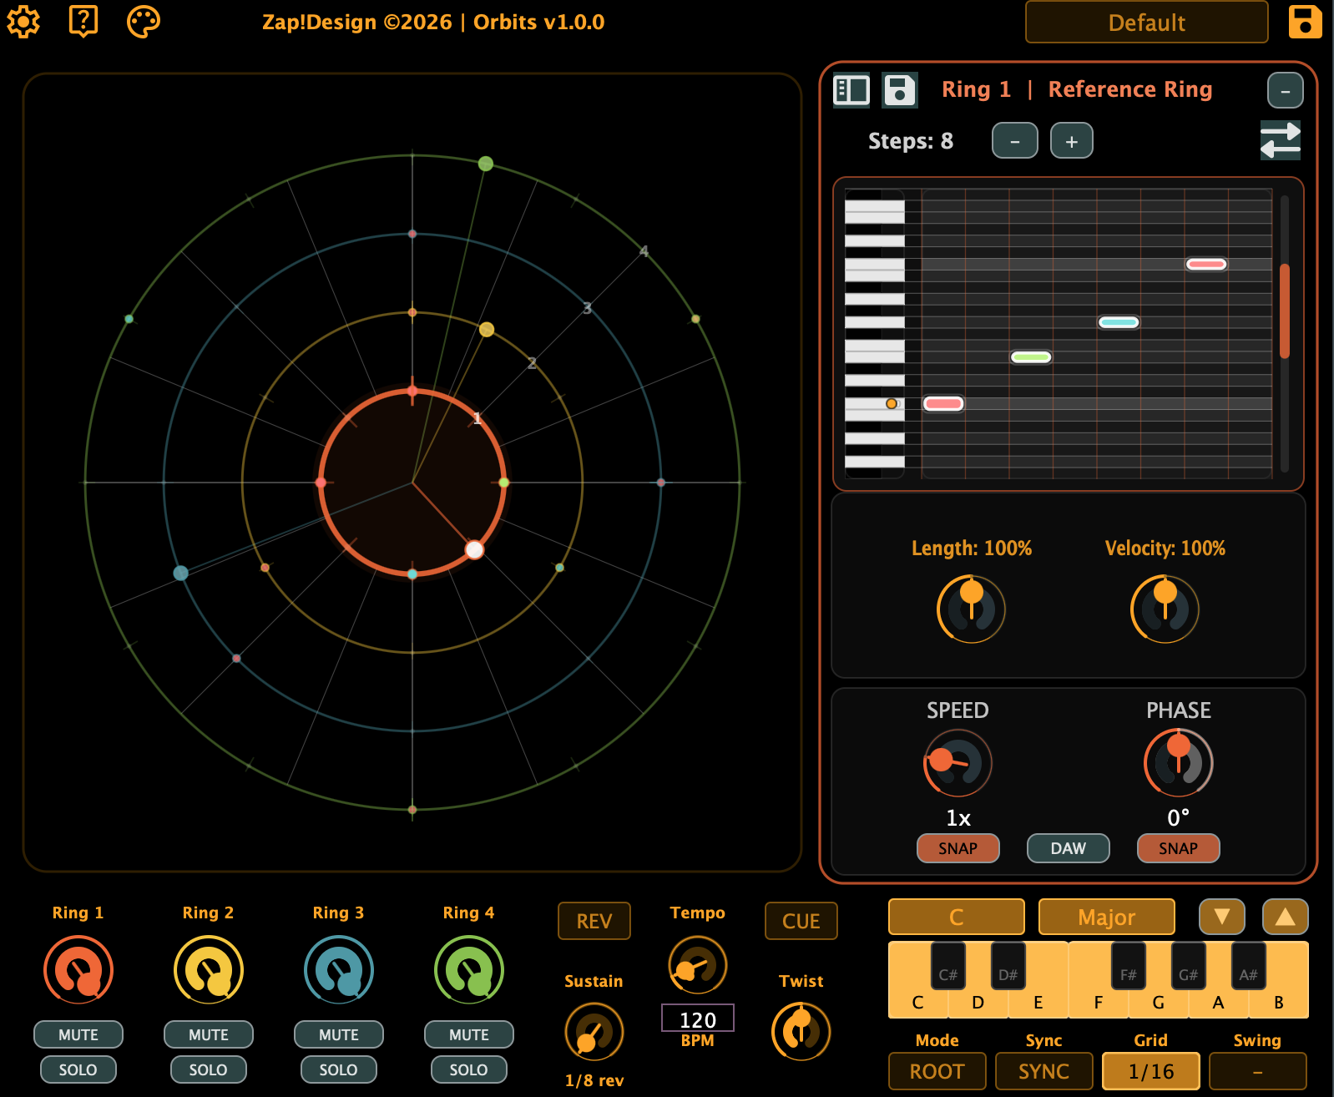Solo Ring 2

(x=209, y=1069)
